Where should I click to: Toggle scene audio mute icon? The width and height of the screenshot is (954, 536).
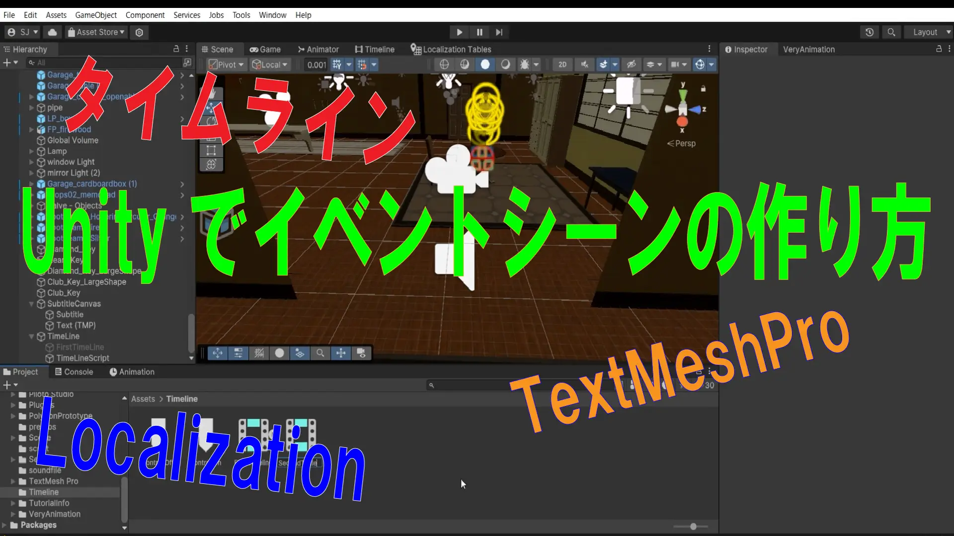pyautogui.click(x=584, y=65)
